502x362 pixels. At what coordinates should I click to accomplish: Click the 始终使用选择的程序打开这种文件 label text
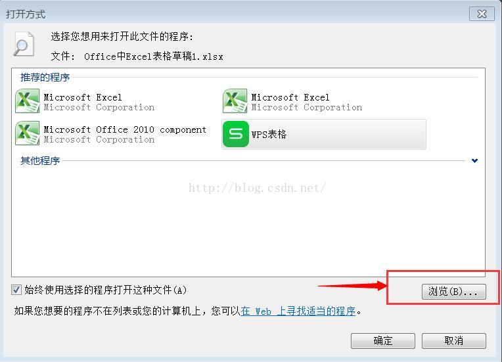[105, 290]
